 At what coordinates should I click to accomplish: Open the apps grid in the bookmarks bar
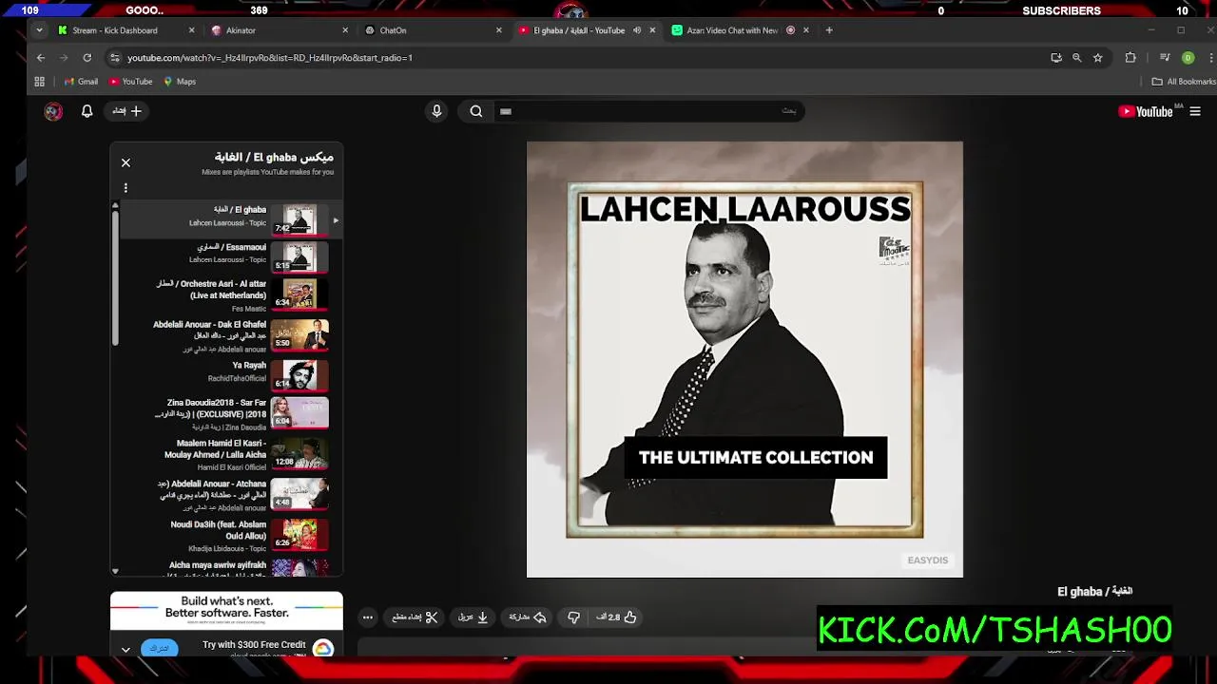coord(40,82)
